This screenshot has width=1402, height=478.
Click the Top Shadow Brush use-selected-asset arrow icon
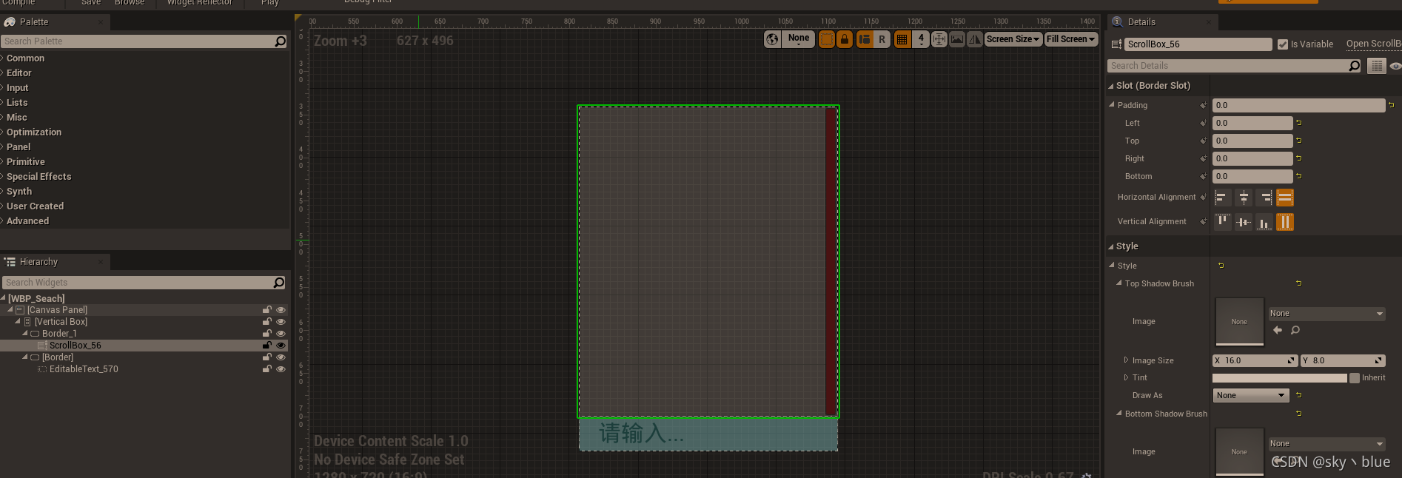click(1278, 330)
